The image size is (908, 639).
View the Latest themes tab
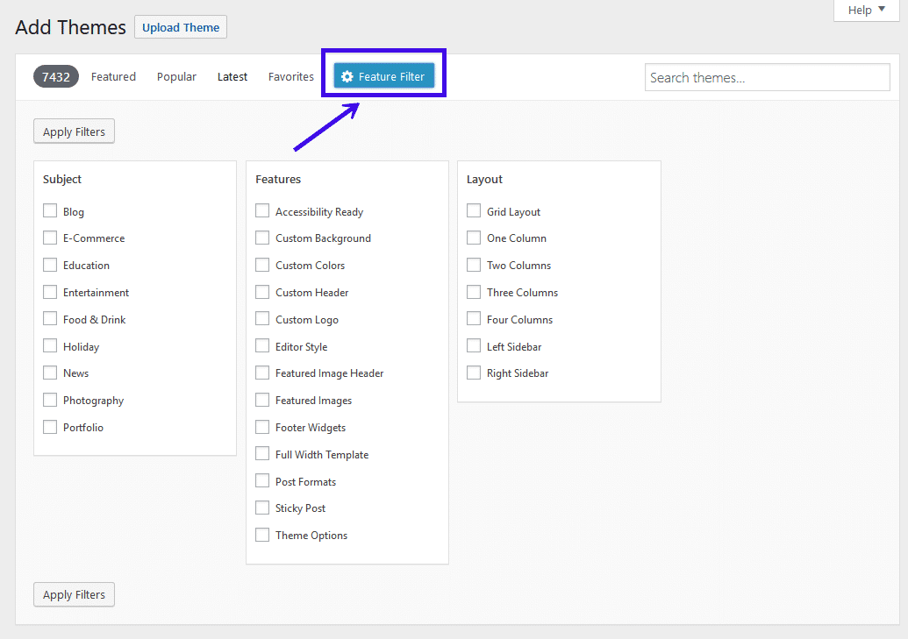[x=232, y=76]
